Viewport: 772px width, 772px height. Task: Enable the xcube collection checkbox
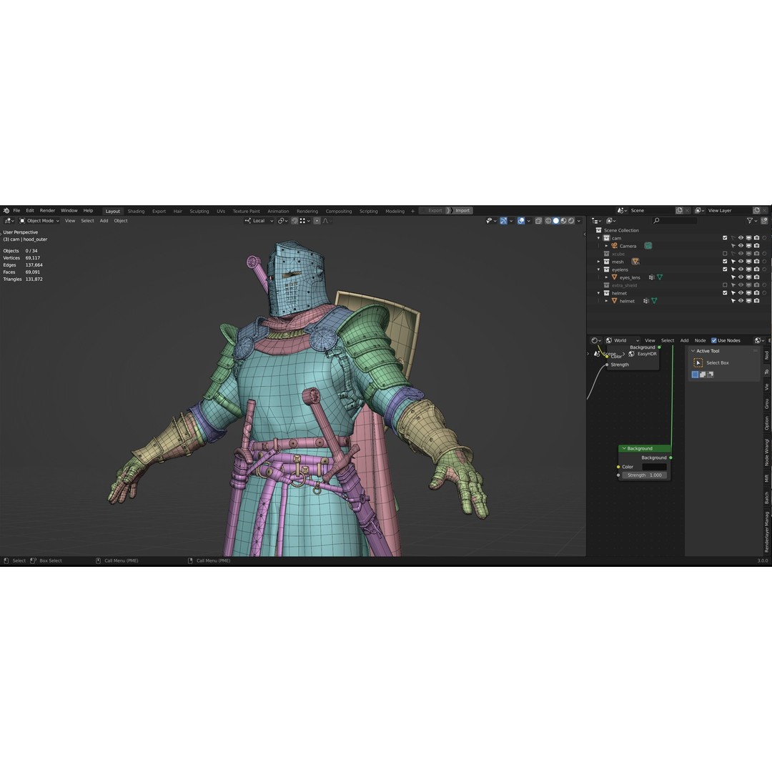[x=725, y=254]
